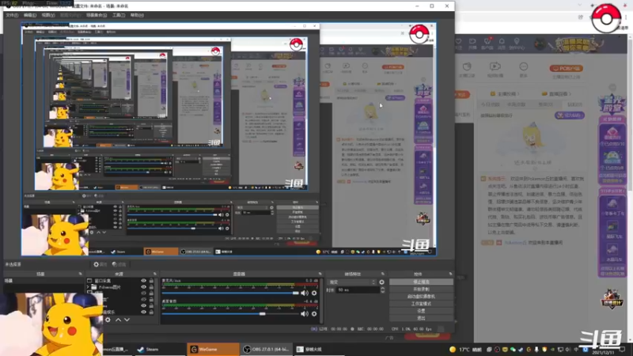This screenshot has height=356, width=633.
Task: Click the orange PC客户端 button
Action: pos(566,68)
